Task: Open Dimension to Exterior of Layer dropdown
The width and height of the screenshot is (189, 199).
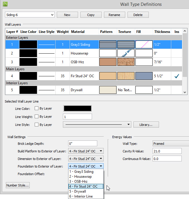Action: 86,159
